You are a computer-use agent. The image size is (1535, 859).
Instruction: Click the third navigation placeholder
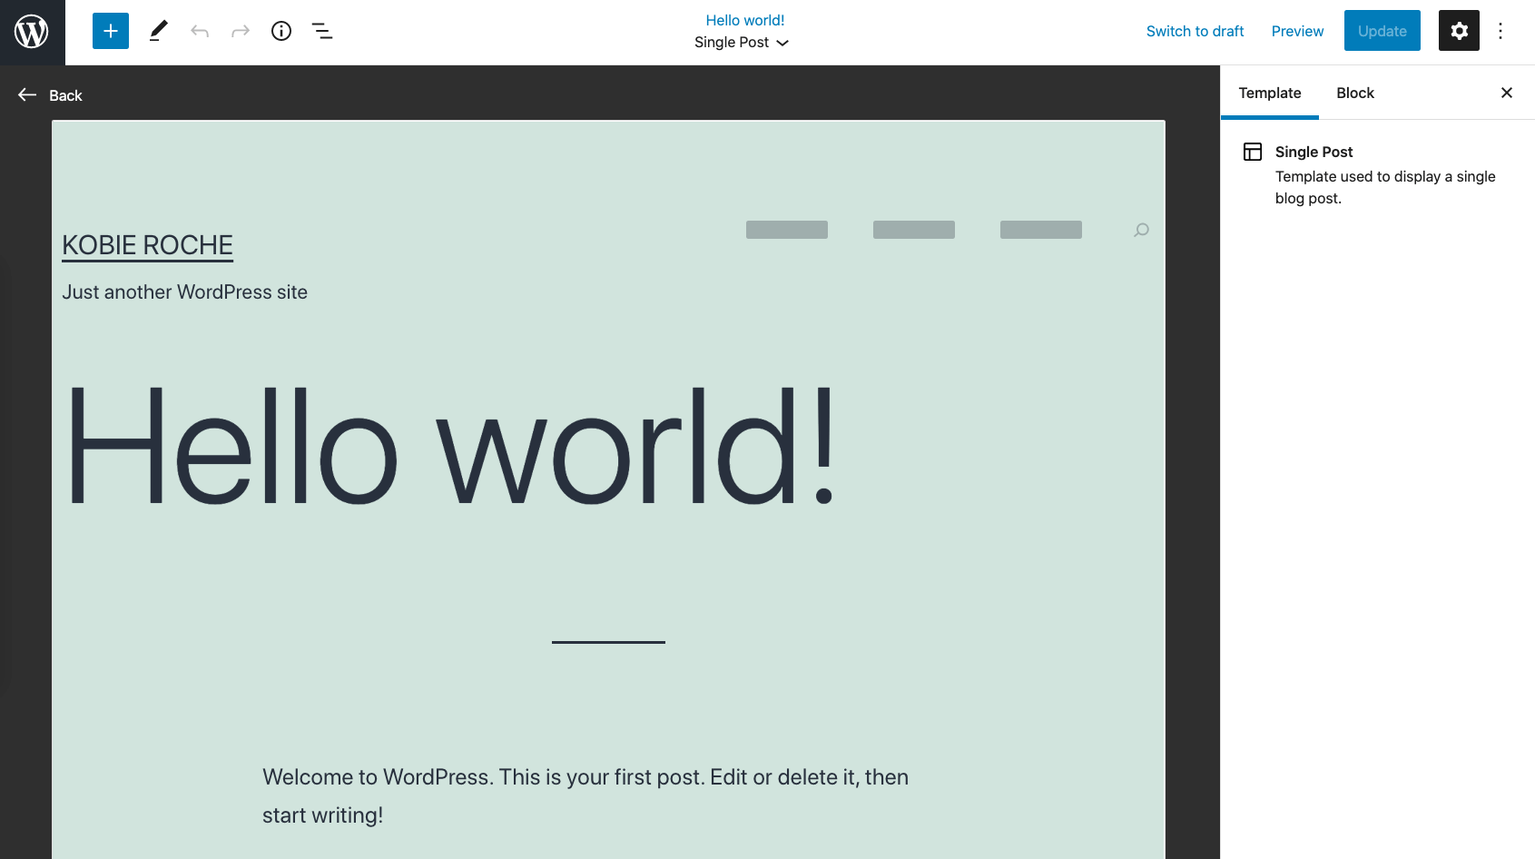click(1041, 230)
